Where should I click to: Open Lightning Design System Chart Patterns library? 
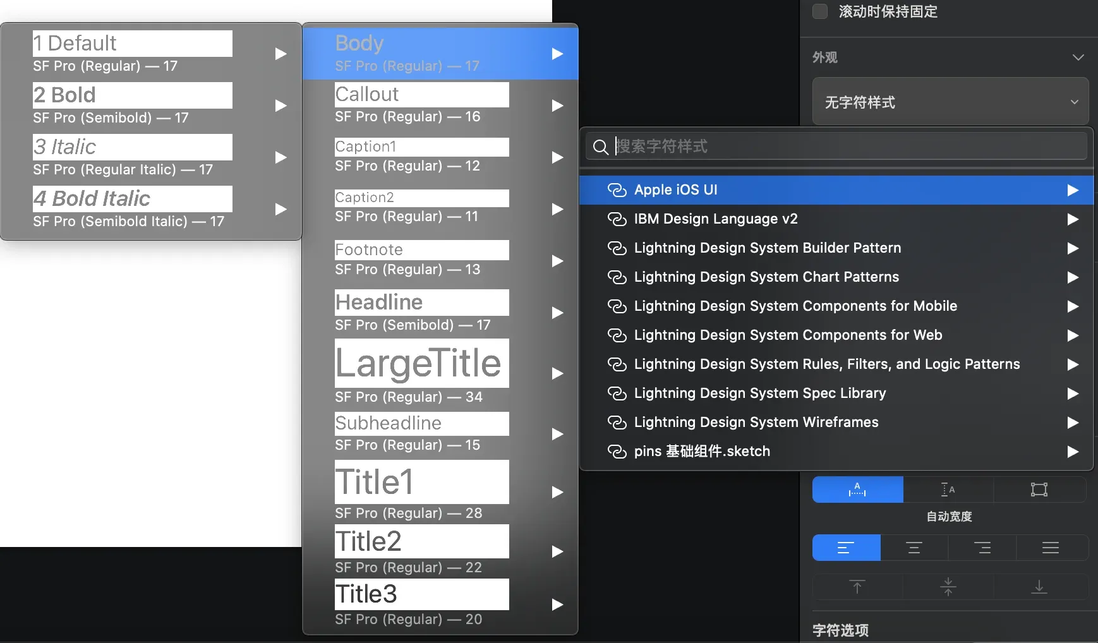(x=836, y=277)
